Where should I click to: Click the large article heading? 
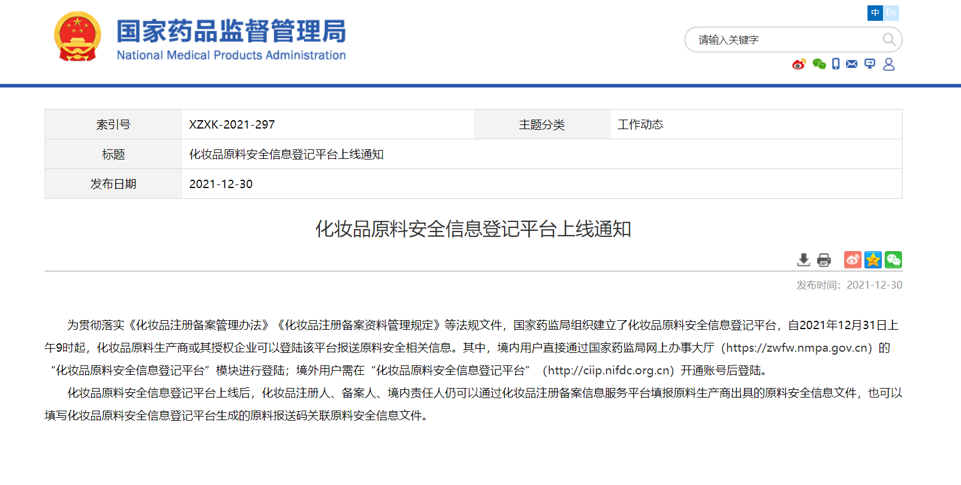coord(474,229)
